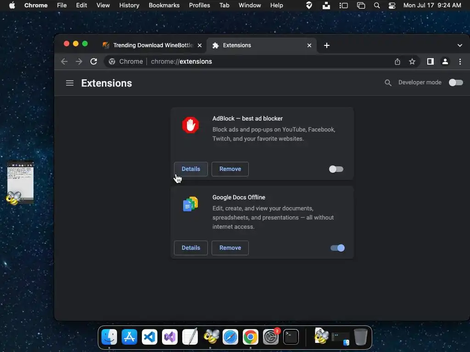Image resolution: width=470 pixels, height=352 pixels.
Task: Open the Trash in the Dock
Action: coord(361,337)
